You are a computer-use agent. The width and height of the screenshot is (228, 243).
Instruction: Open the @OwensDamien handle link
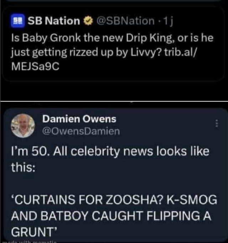click(x=81, y=131)
